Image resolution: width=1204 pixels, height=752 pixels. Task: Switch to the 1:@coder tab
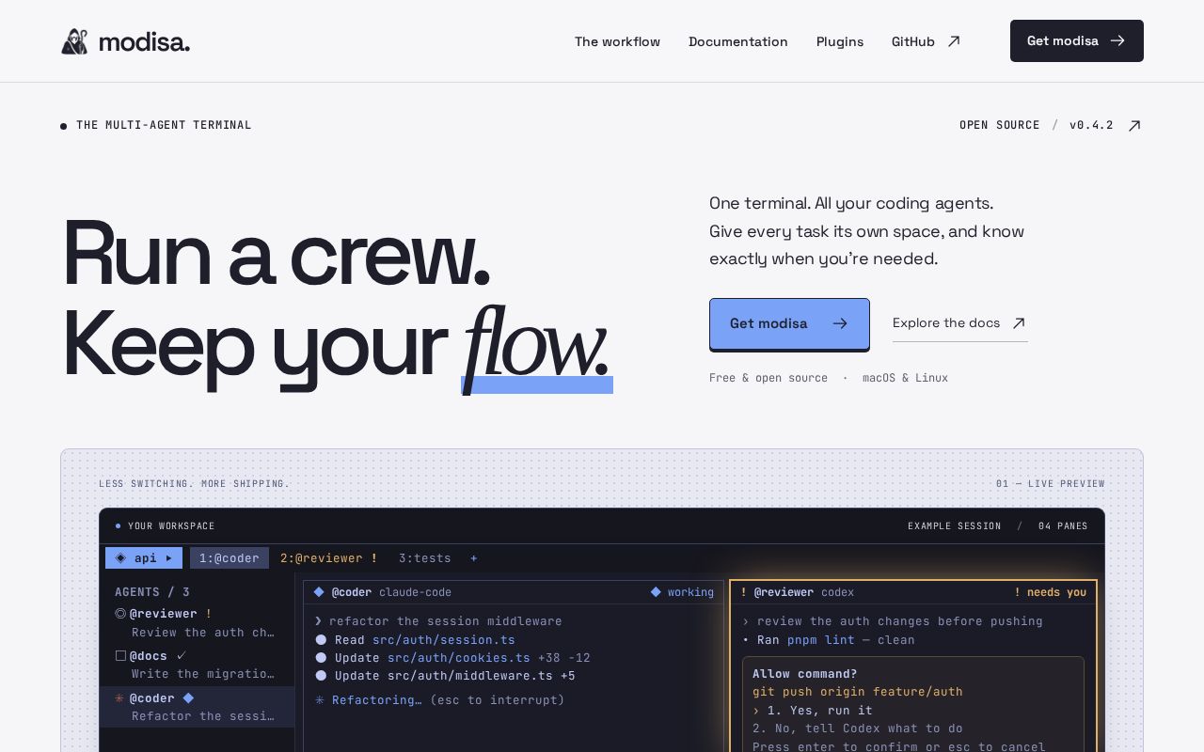[x=230, y=557]
